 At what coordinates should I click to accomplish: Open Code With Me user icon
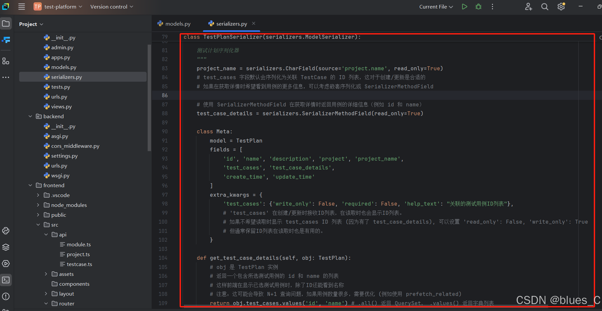pos(528,7)
